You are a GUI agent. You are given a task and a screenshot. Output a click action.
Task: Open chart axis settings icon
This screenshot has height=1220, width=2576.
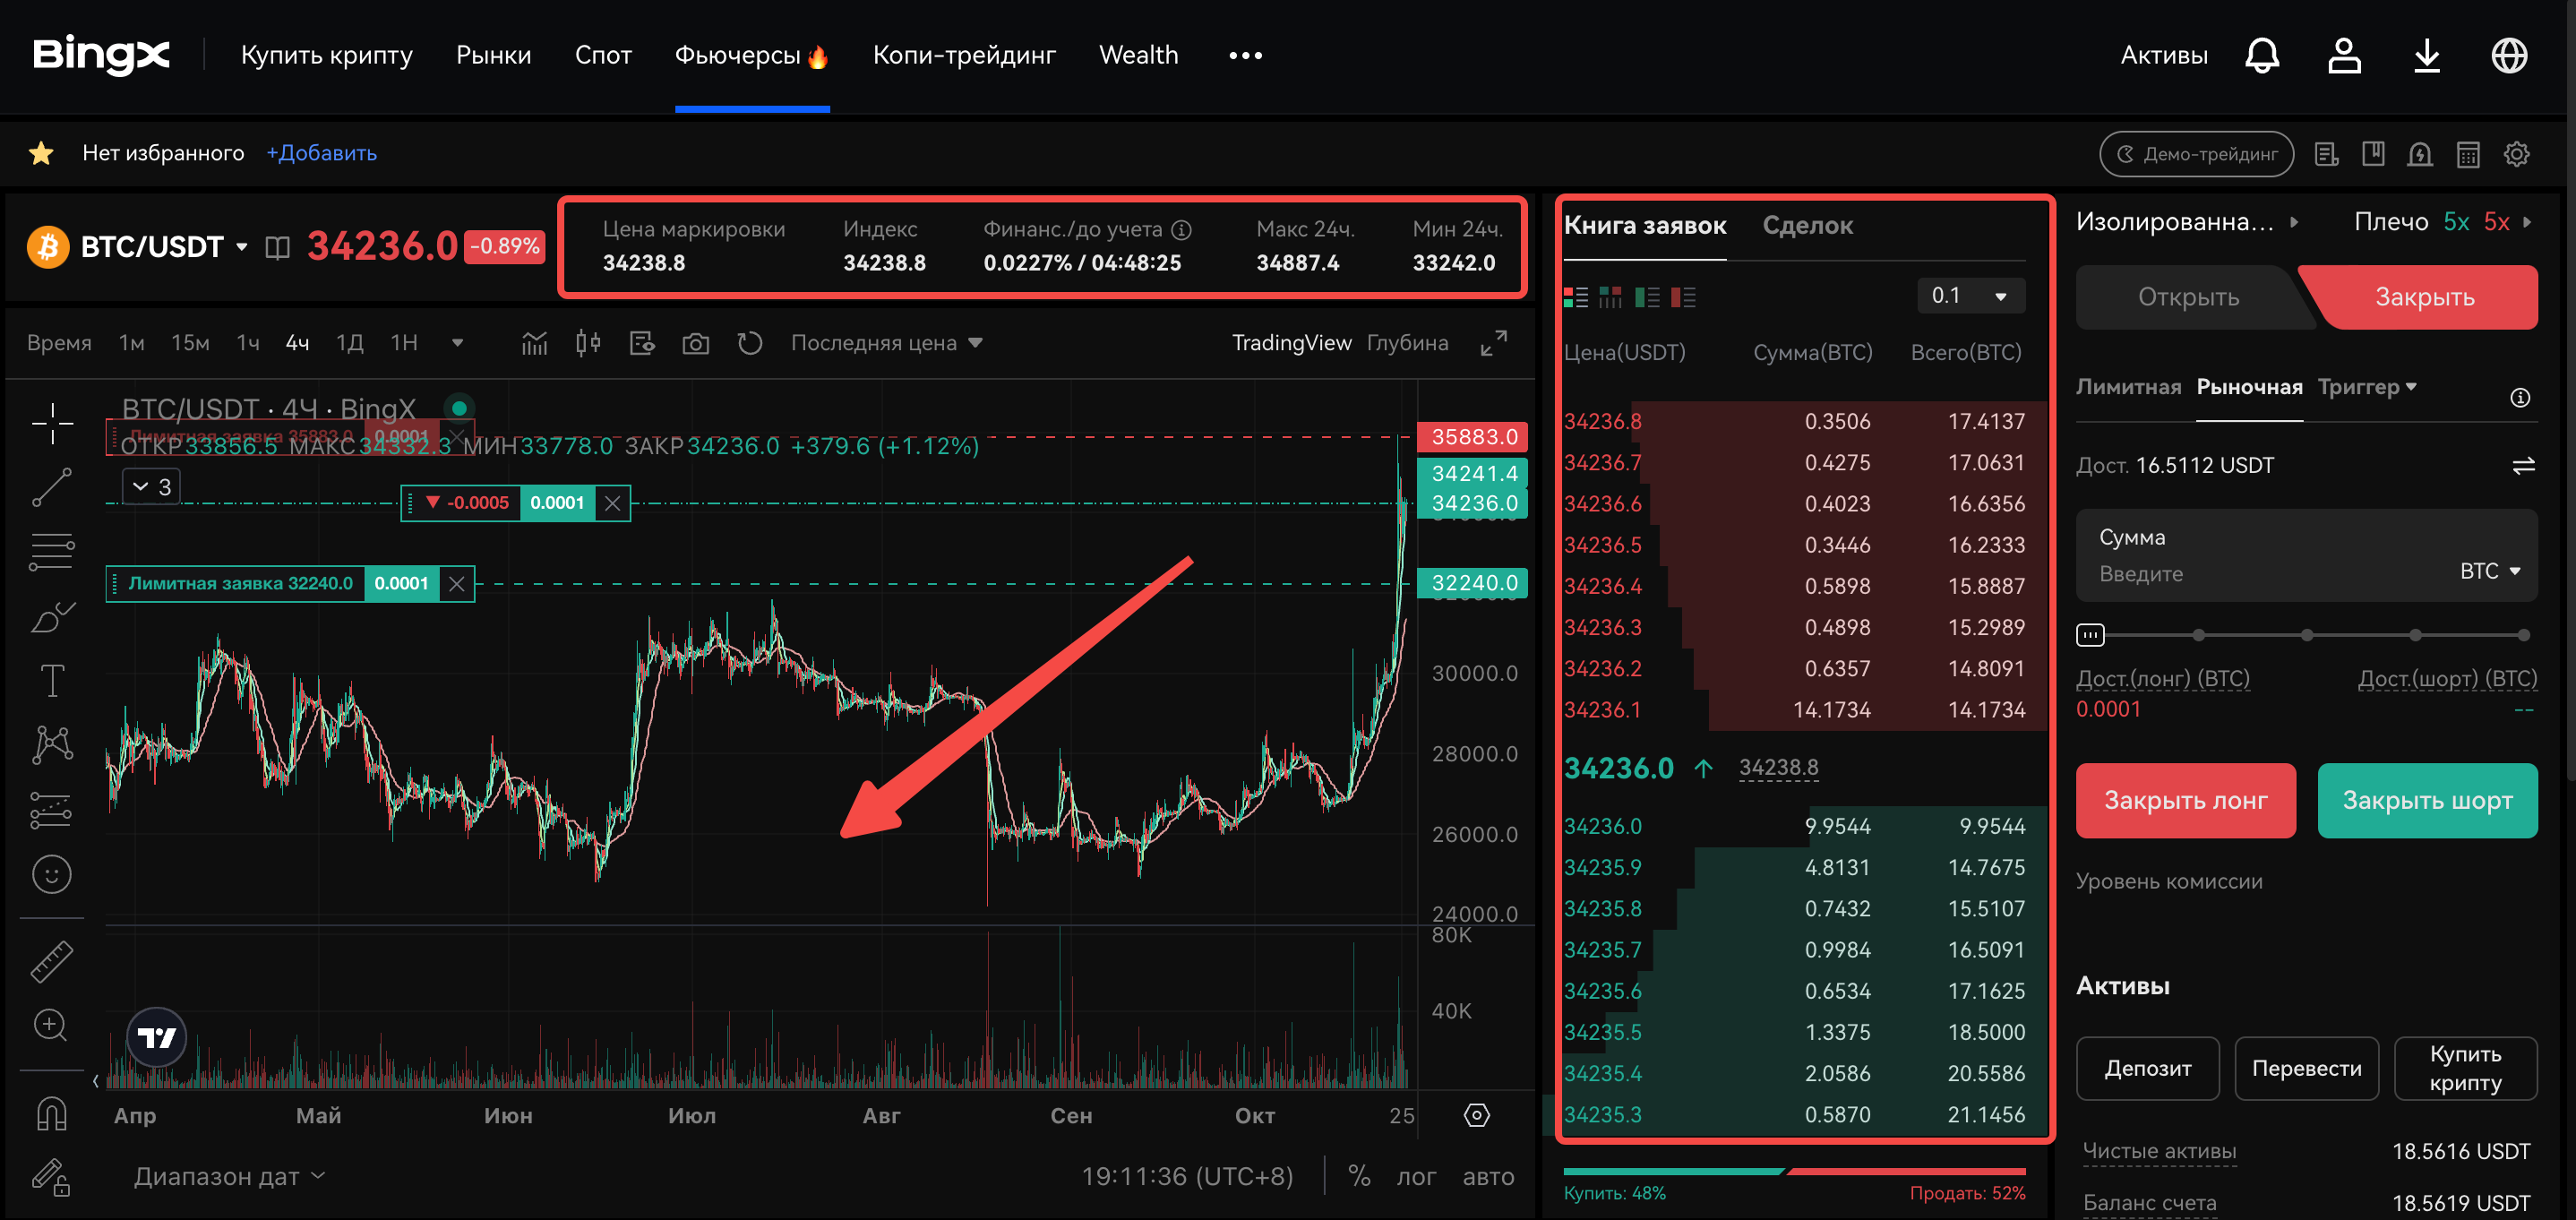click(1476, 1115)
